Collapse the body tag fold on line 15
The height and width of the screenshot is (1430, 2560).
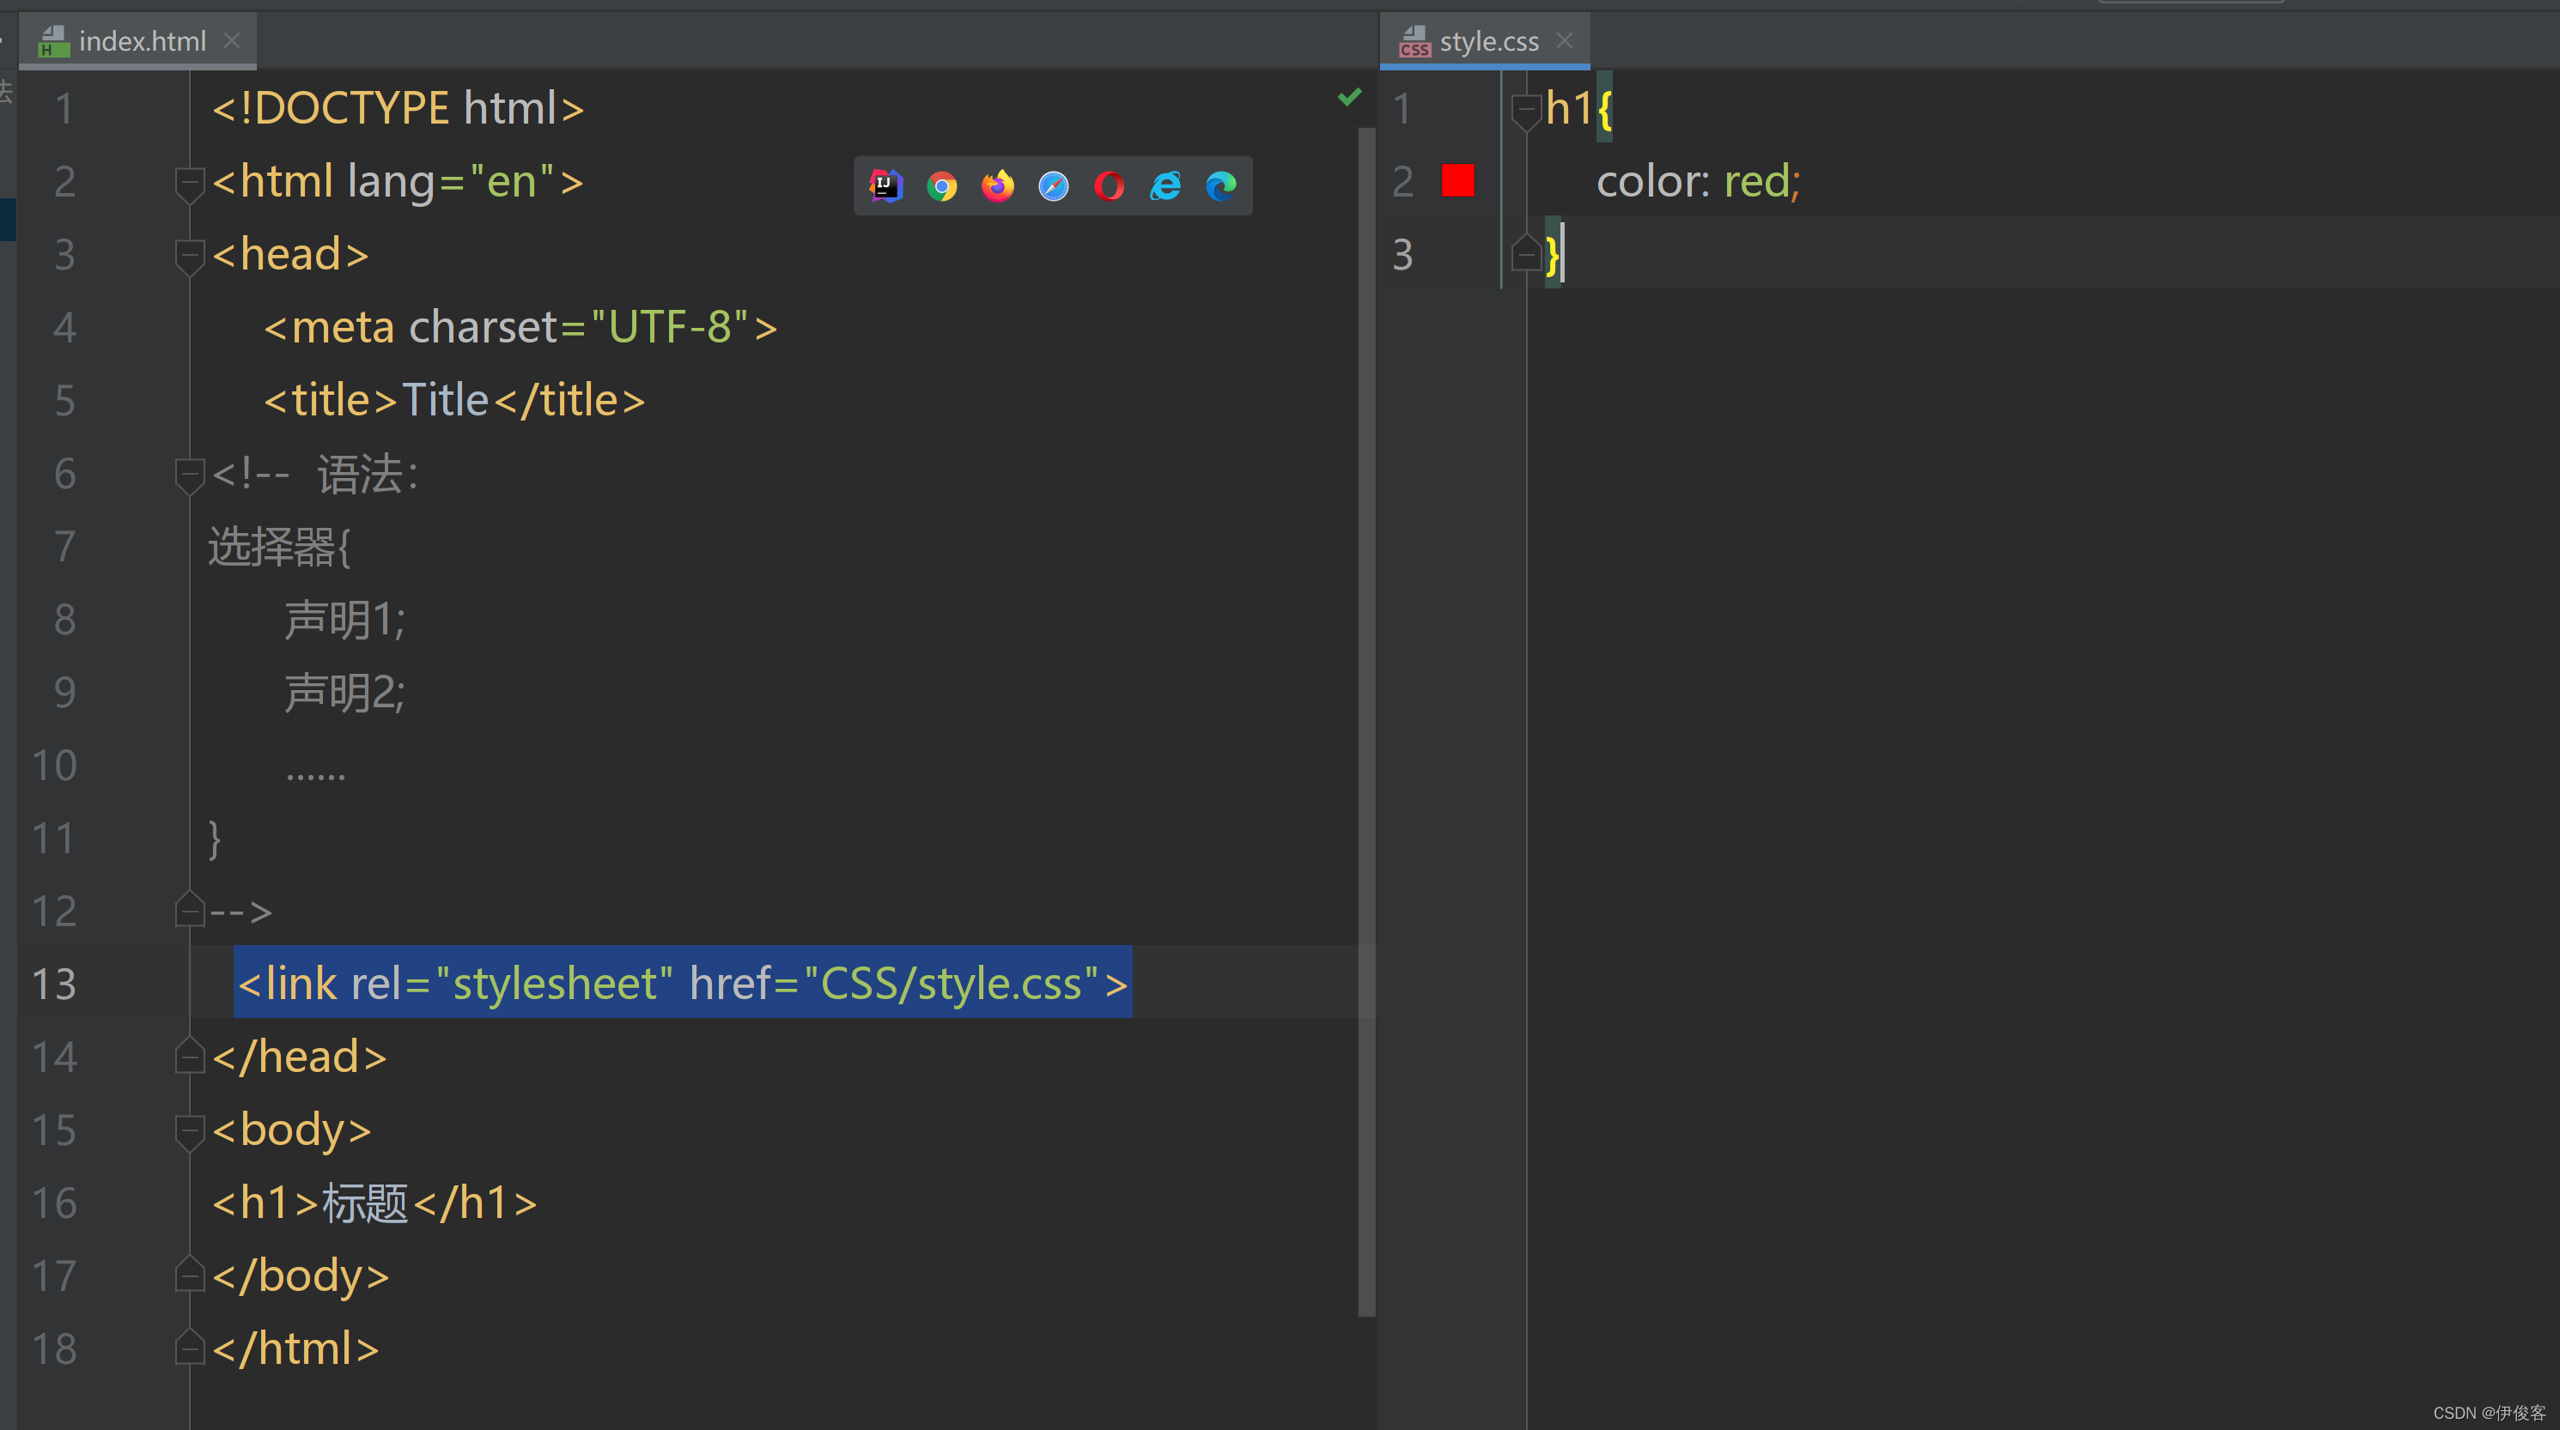189,1132
